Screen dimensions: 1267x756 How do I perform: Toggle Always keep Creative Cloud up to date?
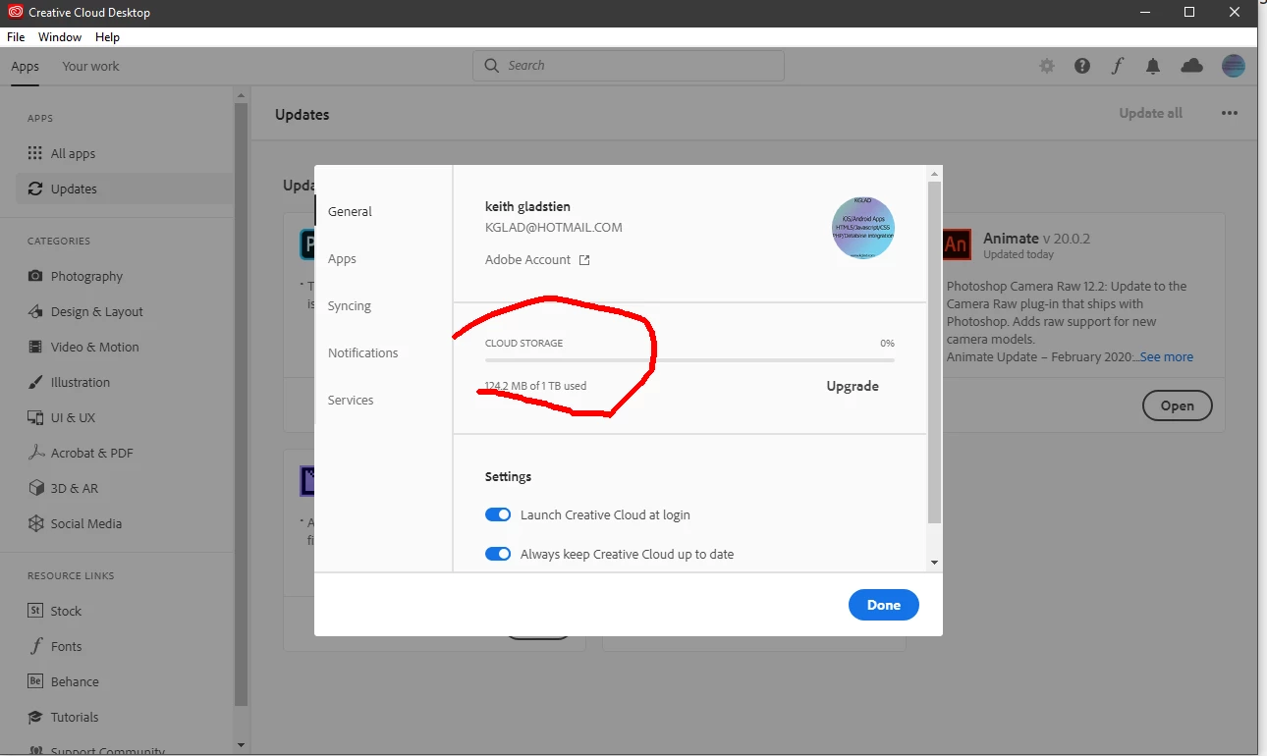click(498, 554)
